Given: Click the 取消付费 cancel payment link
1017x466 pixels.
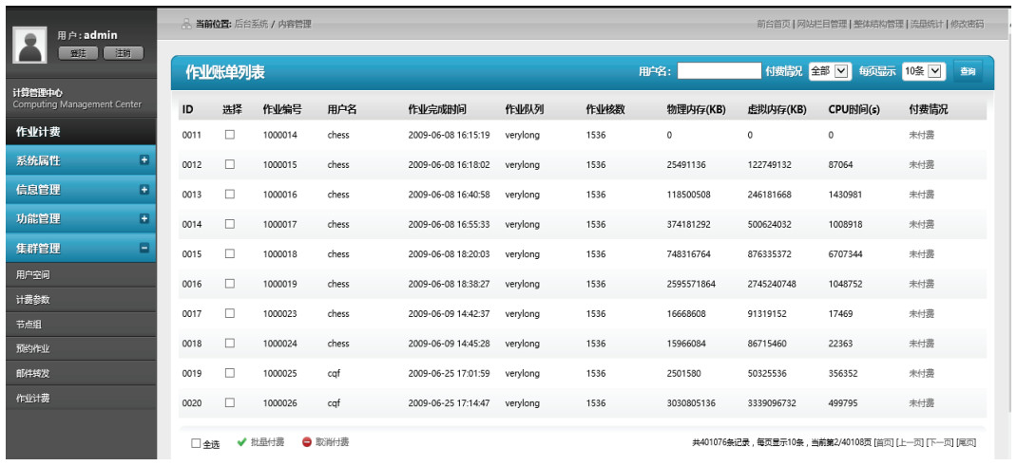Looking at the screenshot, I should 332,442.
